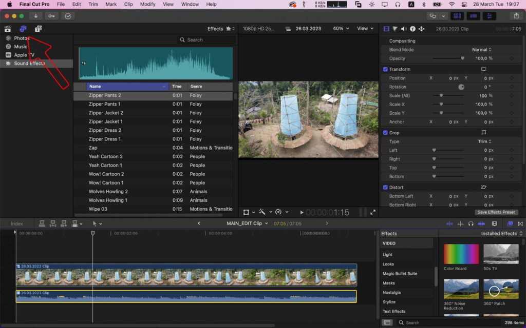
Task: Select the Looks effects category
Action: [388, 264]
